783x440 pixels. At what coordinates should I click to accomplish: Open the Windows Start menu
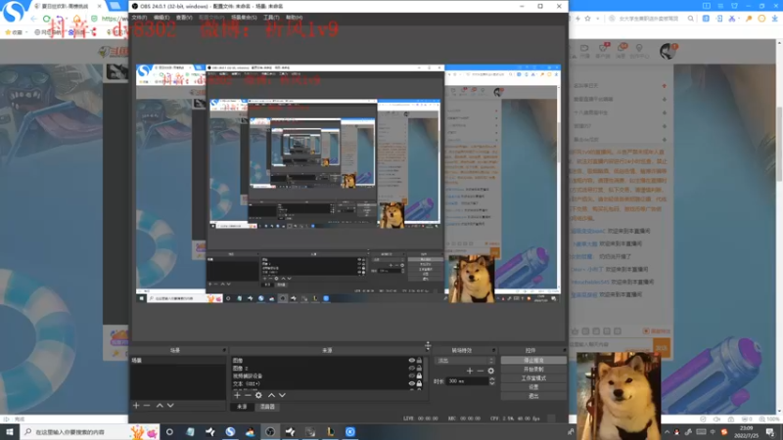pos(10,431)
